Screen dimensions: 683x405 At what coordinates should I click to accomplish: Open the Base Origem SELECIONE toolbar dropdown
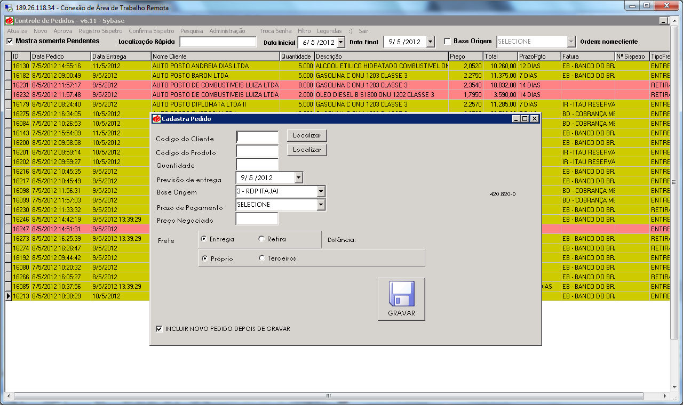pos(571,42)
